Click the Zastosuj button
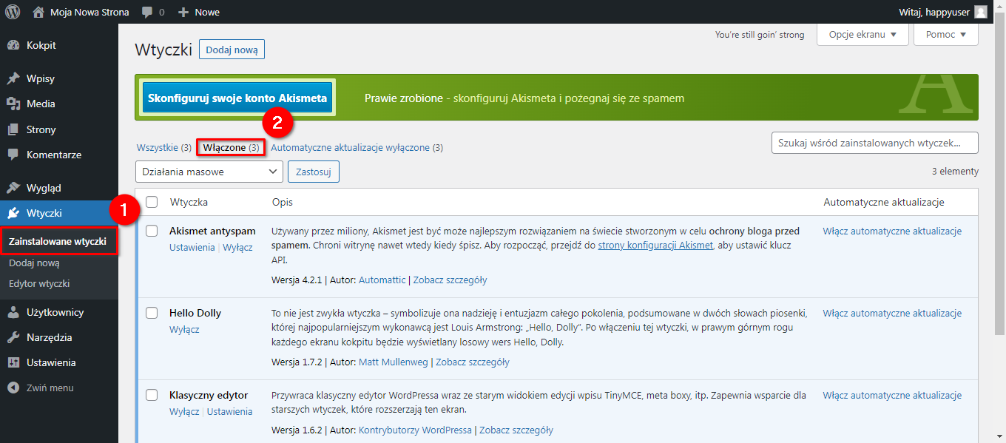 pyautogui.click(x=314, y=172)
